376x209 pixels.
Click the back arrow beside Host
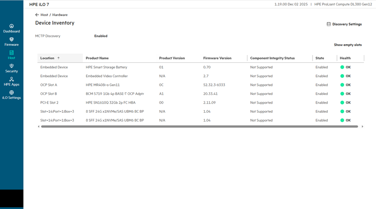tap(37, 15)
